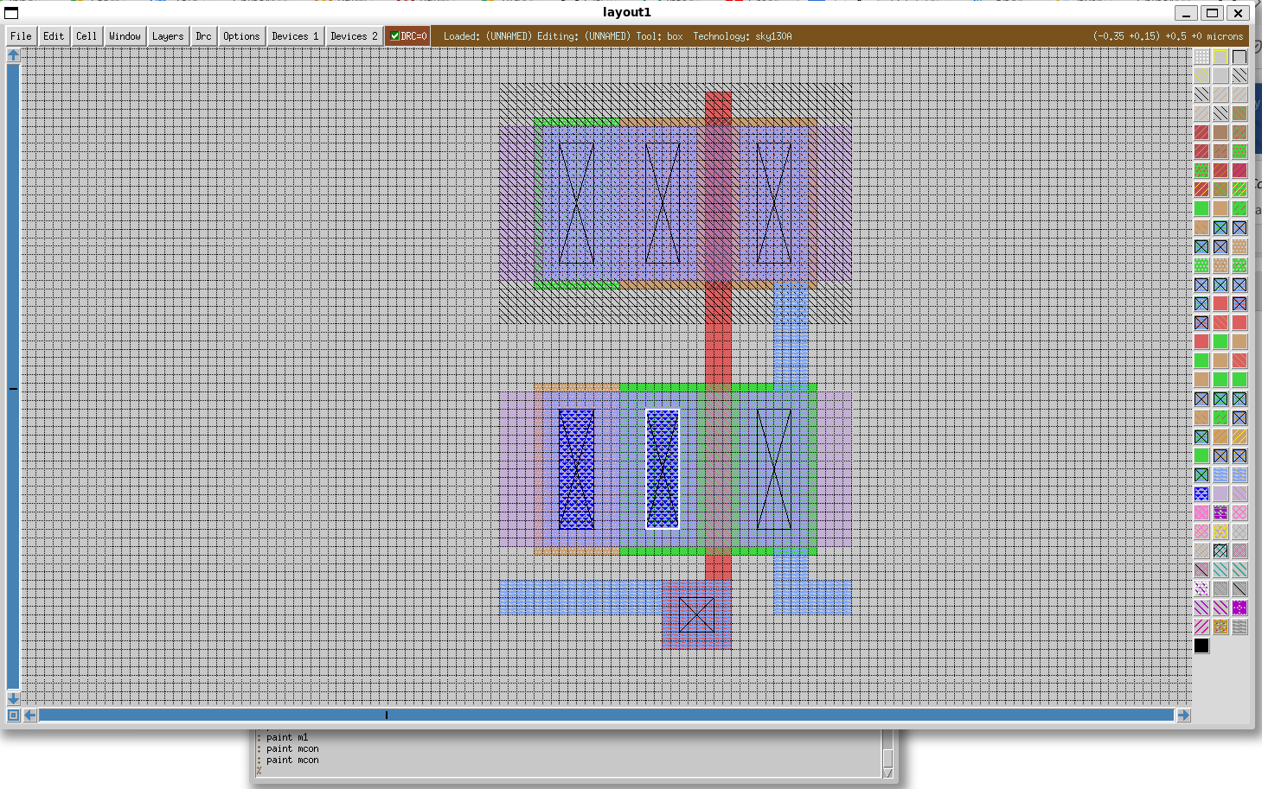This screenshot has height=789, width=1262.
Task: Open the Window menu
Action: tap(125, 36)
